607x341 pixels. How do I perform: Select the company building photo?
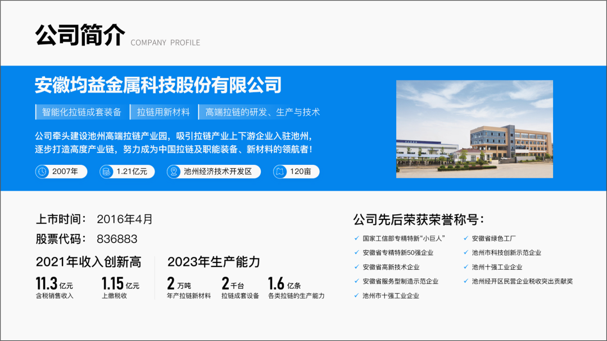coord(474,129)
